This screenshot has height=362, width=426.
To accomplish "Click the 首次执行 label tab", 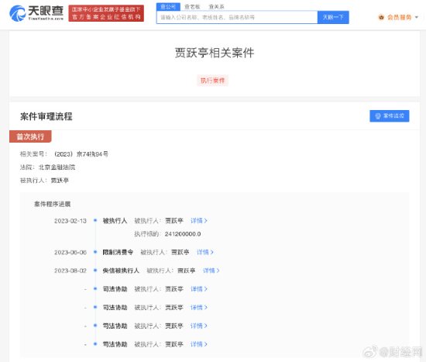I will [30, 136].
